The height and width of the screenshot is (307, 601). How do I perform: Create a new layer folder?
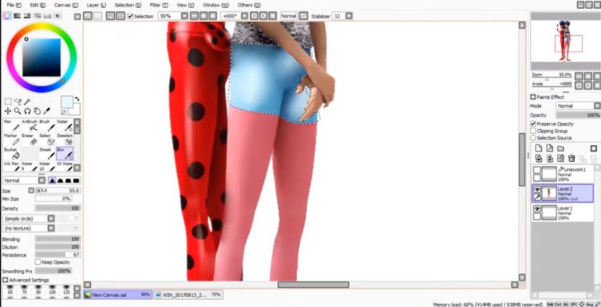click(560, 147)
